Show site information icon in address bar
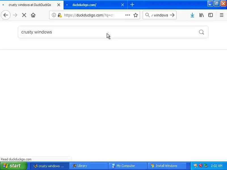Image resolution: width=227 pixels, height=170 pixels. [x=54, y=15]
